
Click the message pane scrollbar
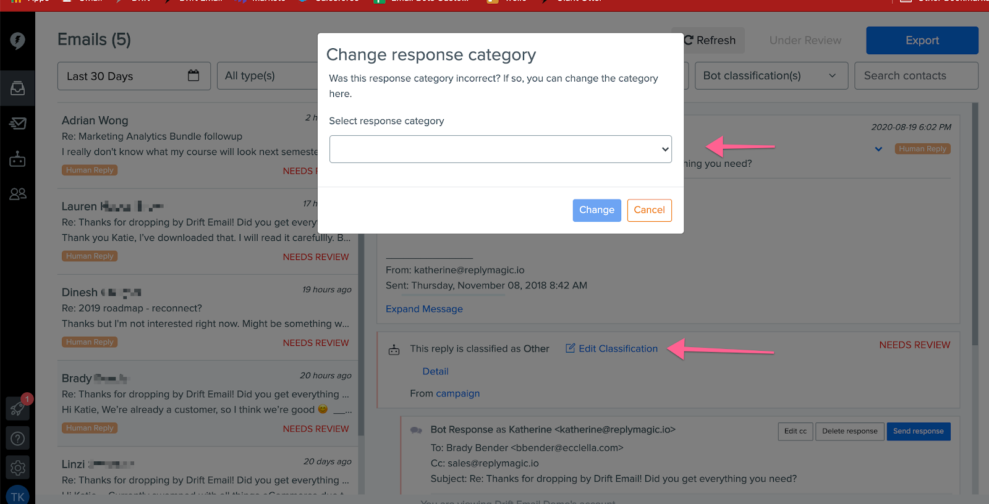975,224
